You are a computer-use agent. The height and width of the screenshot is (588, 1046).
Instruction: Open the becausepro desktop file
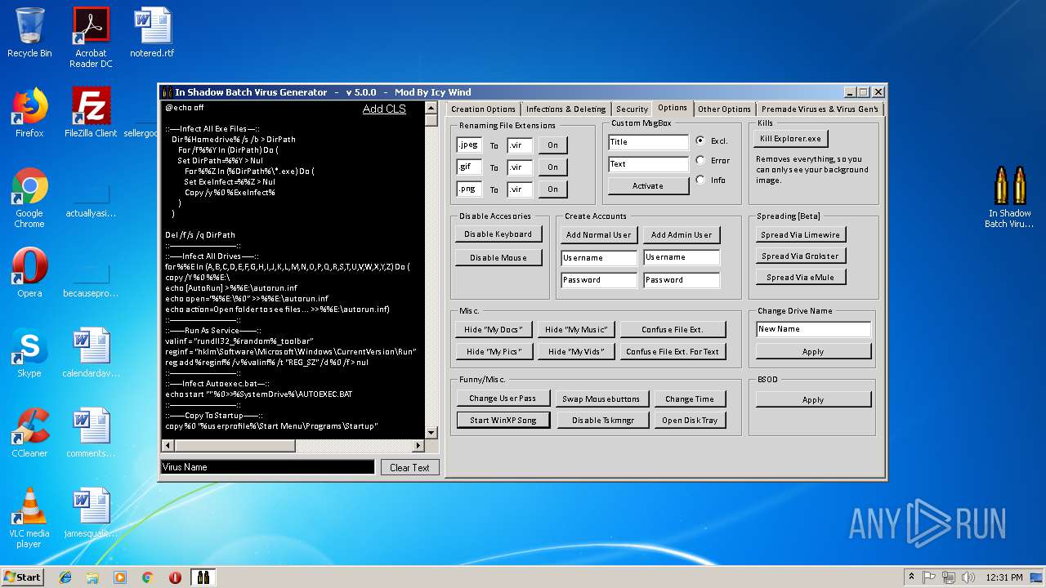pyautogui.click(x=91, y=278)
